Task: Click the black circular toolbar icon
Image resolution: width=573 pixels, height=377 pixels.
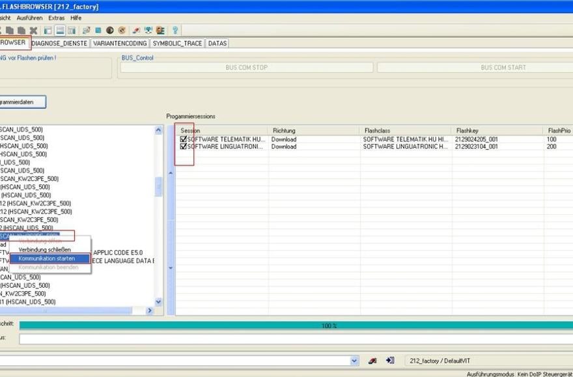Action: pos(110,31)
